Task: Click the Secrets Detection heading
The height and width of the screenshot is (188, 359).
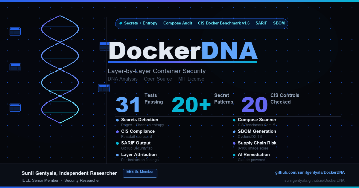Action: click(140, 120)
